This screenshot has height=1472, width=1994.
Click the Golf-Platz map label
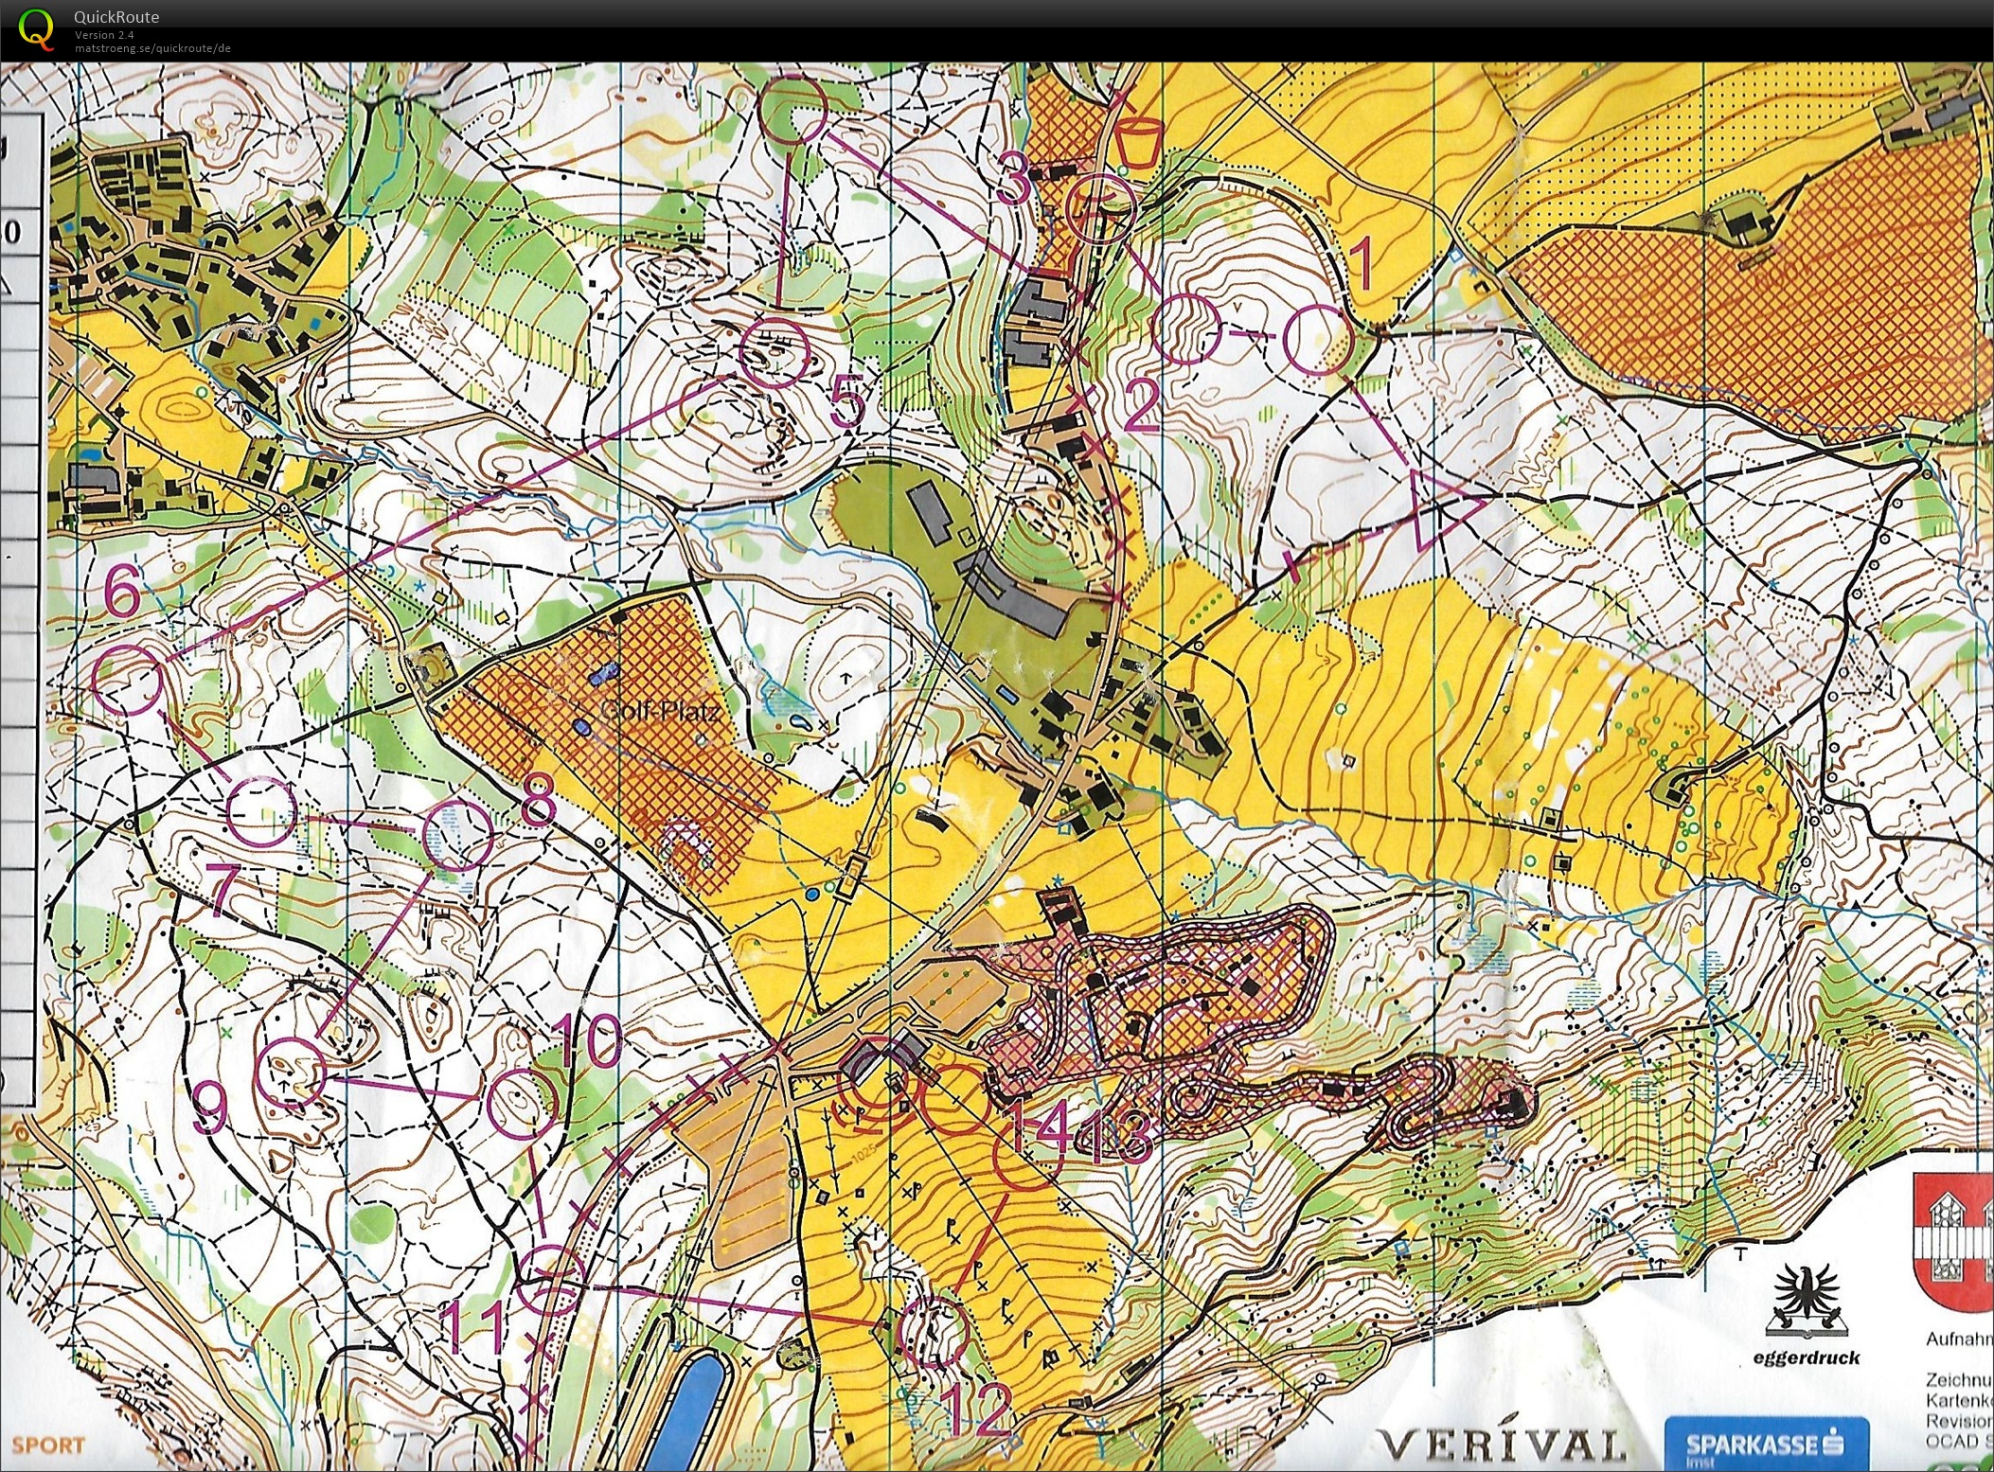[x=659, y=710]
